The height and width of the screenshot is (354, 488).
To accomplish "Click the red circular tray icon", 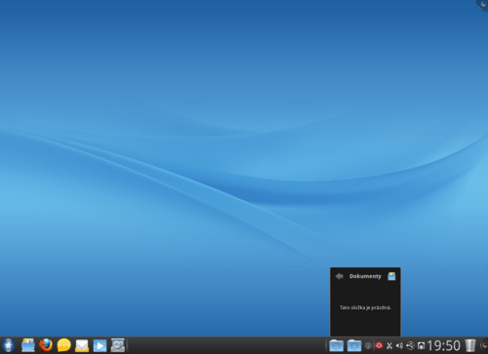I will tap(379, 345).
